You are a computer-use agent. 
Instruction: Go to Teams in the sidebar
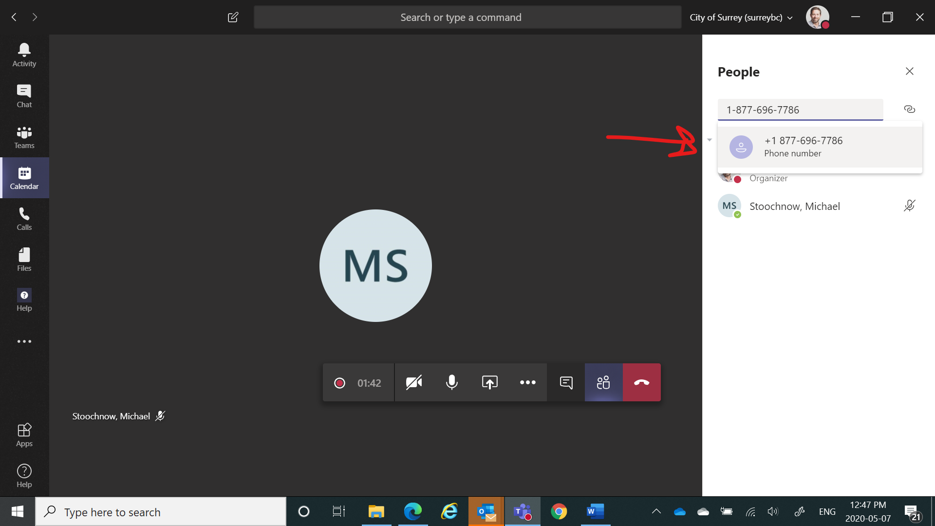pyautogui.click(x=24, y=137)
